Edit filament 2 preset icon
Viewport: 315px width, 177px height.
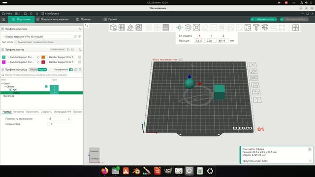coord(80,57)
